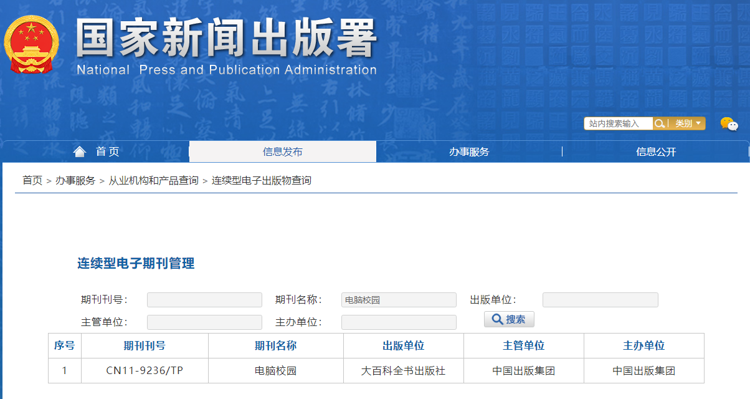The image size is (750, 399).
Task: Focus the 期刊刊号 input field
Action: click(204, 300)
